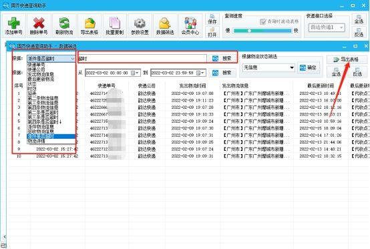This screenshot has width=370, height=249.
Task: Click the 序号 column header
Action: point(19,85)
